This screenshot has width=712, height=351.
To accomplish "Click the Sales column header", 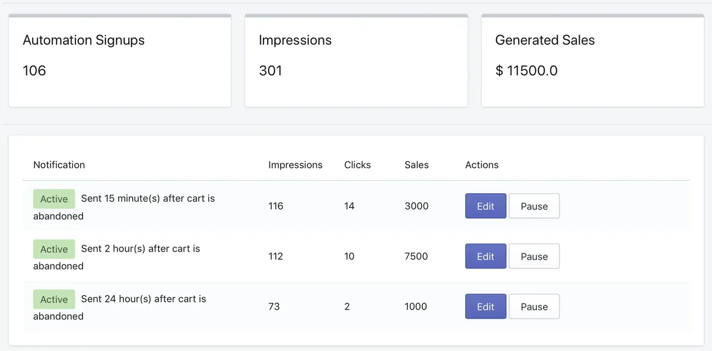I will pyautogui.click(x=417, y=165).
